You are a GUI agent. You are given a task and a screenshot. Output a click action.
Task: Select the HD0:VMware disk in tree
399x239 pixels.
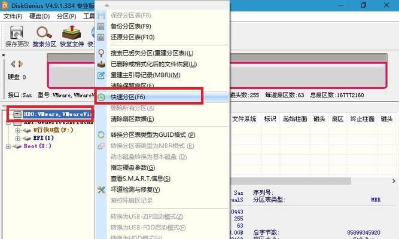[57, 114]
